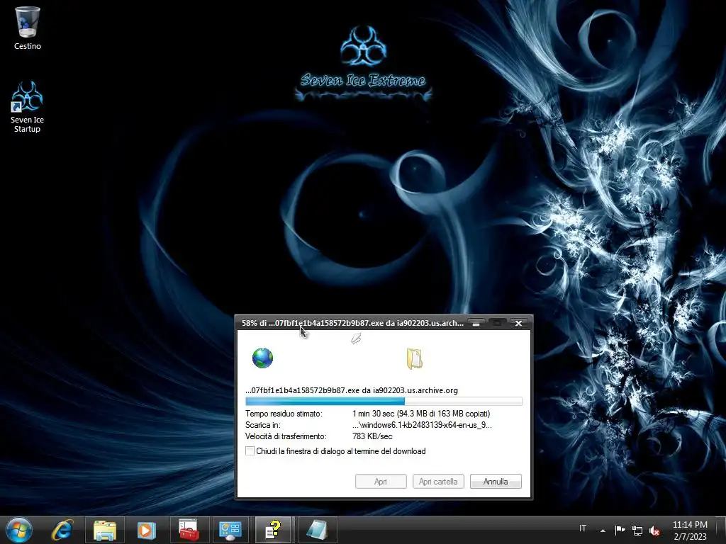Open the Cestino recycle bin icon
Image resolution: width=726 pixels, height=544 pixels.
(28, 28)
